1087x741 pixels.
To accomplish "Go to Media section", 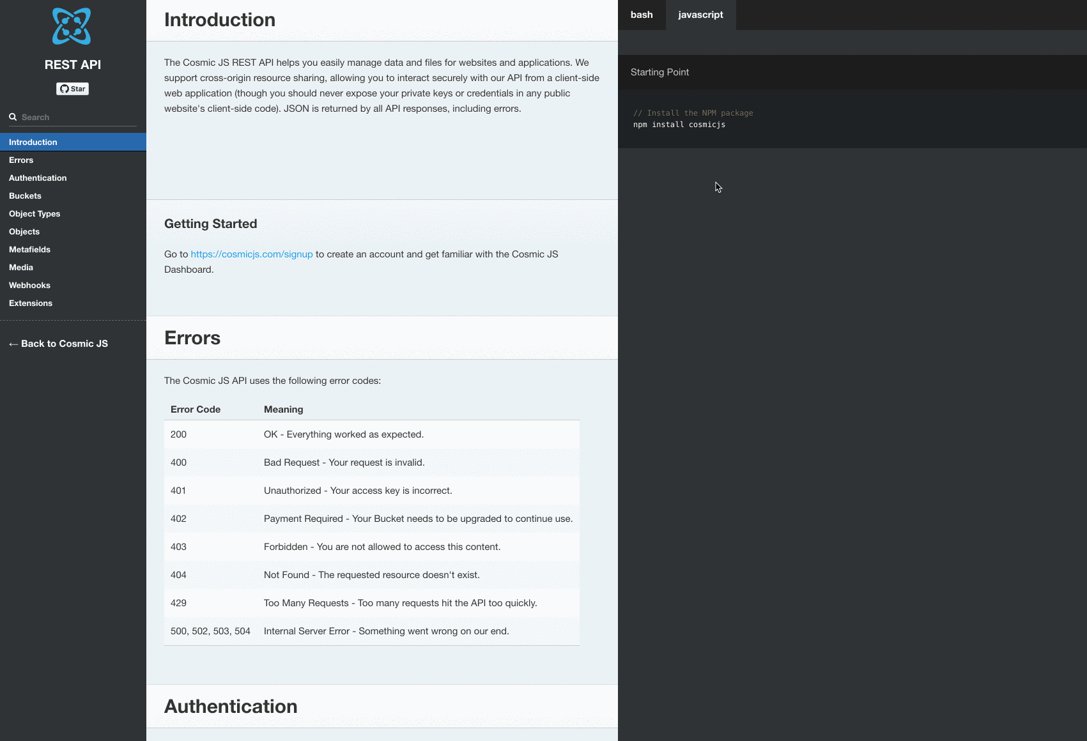I will coord(73,267).
